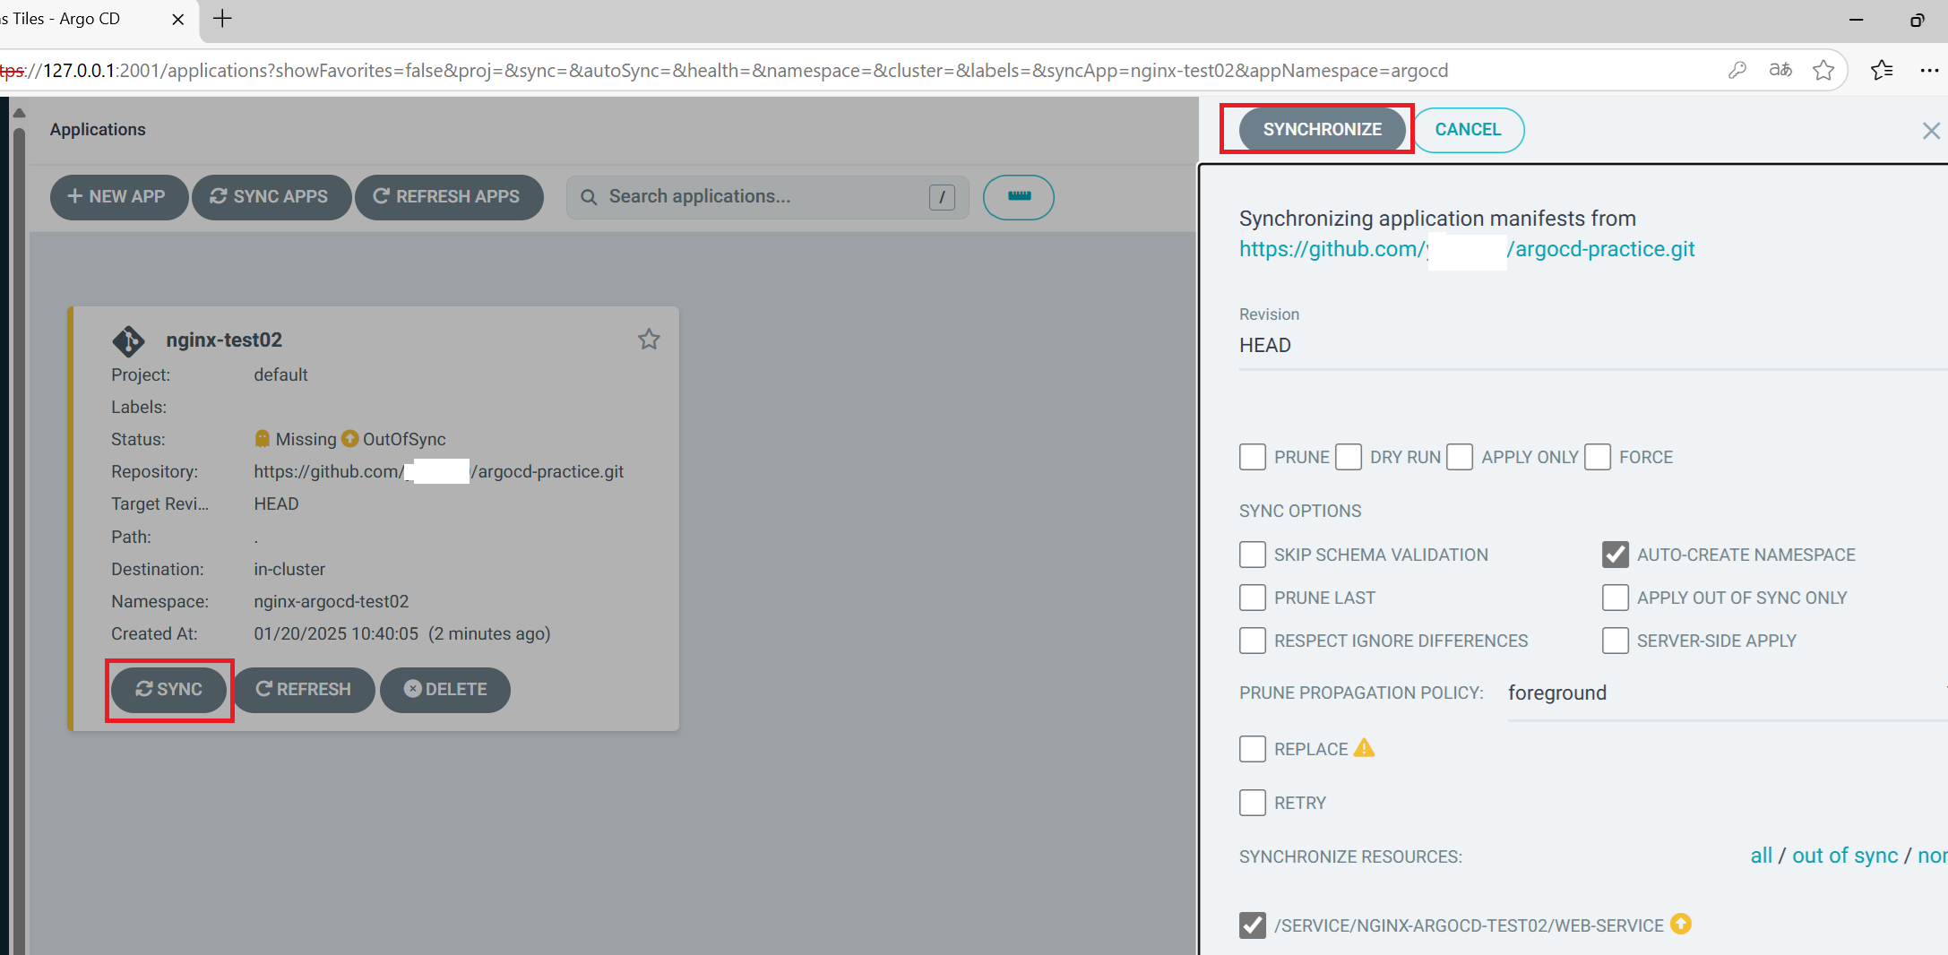Check RESPECT IGNORE DIFFERENCES
This screenshot has width=1948, height=955.
1253,641
